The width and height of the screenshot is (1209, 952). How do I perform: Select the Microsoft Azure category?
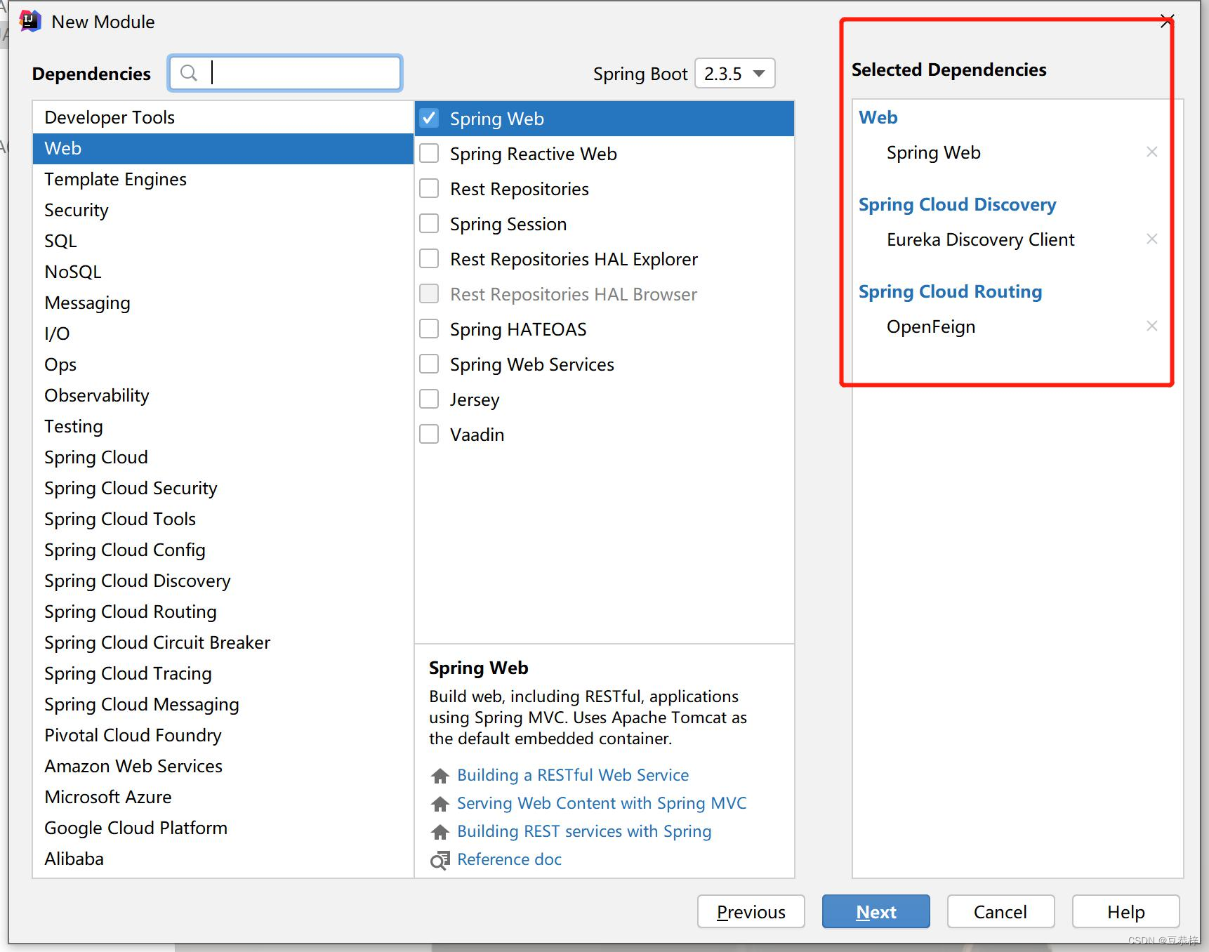click(x=223, y=797)
